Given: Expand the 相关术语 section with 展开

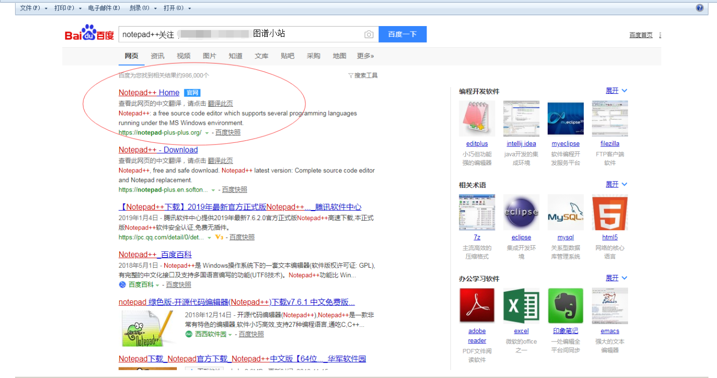Looking at the screenshot, I should point(617,184).
